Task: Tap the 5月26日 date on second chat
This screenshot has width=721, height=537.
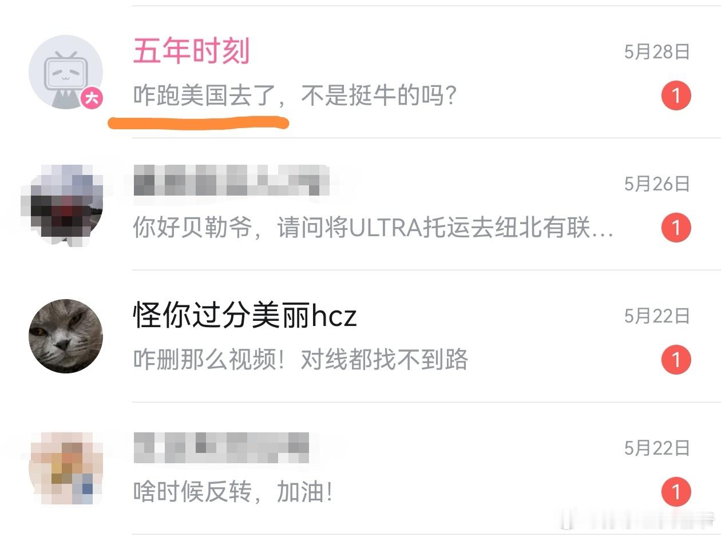Action: pos(657,184)
